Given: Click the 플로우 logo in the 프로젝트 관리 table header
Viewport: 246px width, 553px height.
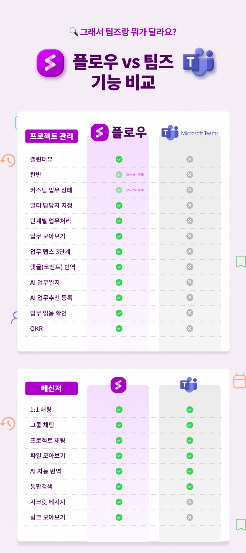Looking at the screenshot, I should tap(119, 132).
